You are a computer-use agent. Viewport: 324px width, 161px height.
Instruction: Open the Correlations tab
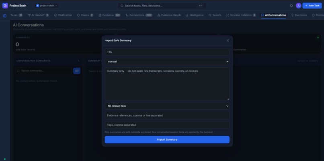point(139,15)
